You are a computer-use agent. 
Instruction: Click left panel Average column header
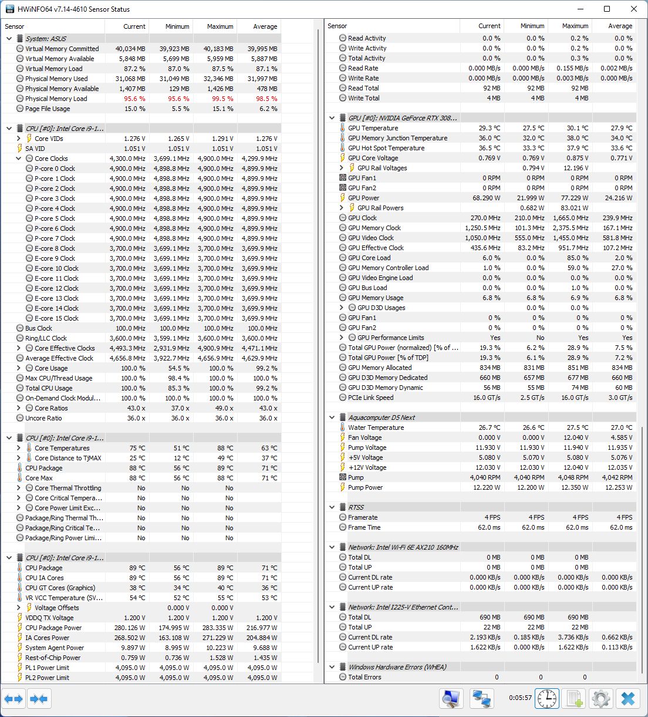259,26
